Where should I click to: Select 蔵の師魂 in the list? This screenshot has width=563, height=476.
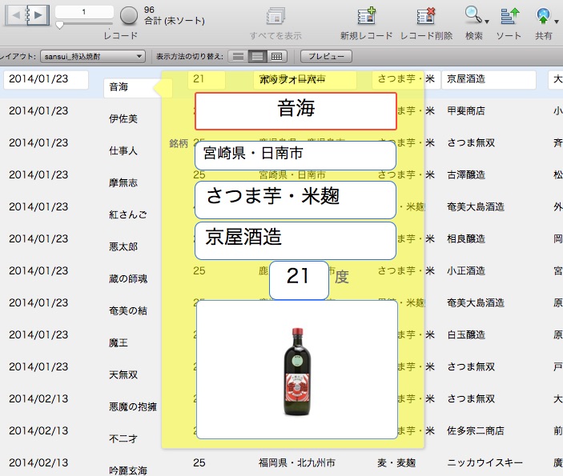tap(128, 278)
